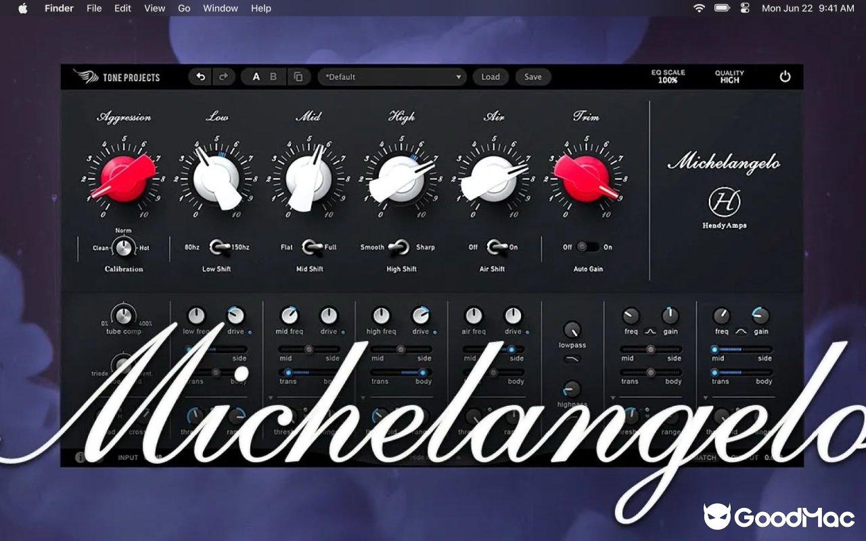
Task: Click the red Trim knob
Action: click(x=586, y=178)
